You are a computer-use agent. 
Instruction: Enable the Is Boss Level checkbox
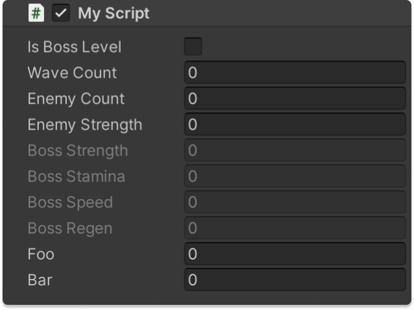(x=193, y=47)
